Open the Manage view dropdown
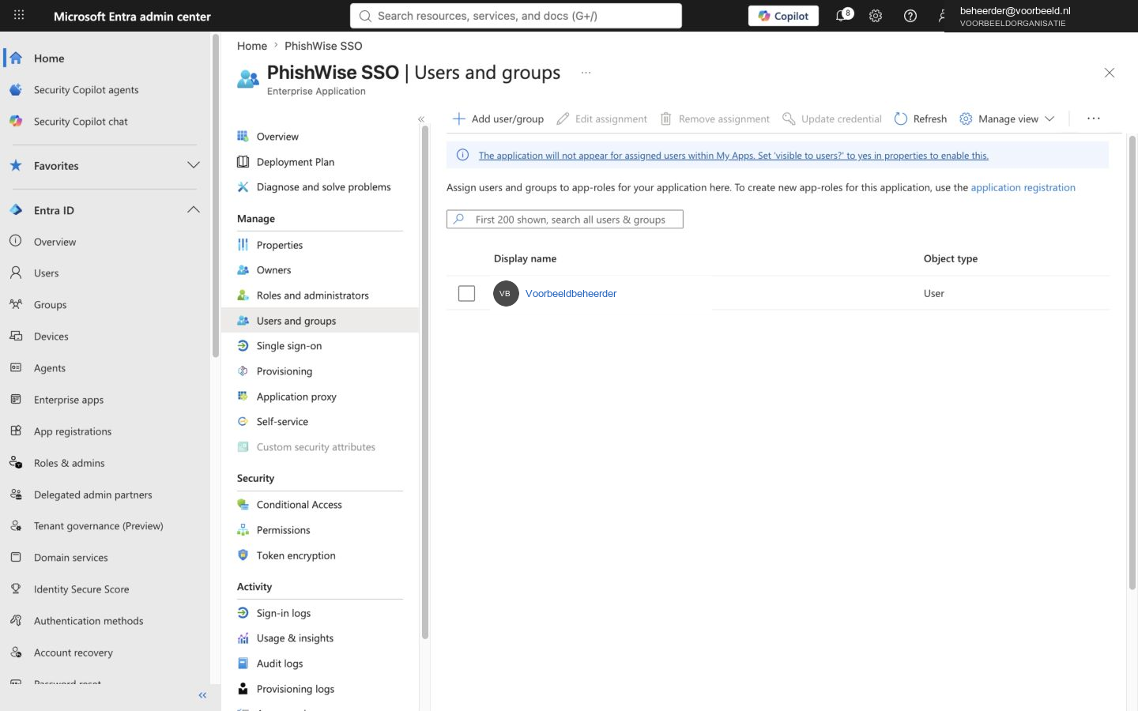Screen dimensions: 1138x711 pos(1008,118)
